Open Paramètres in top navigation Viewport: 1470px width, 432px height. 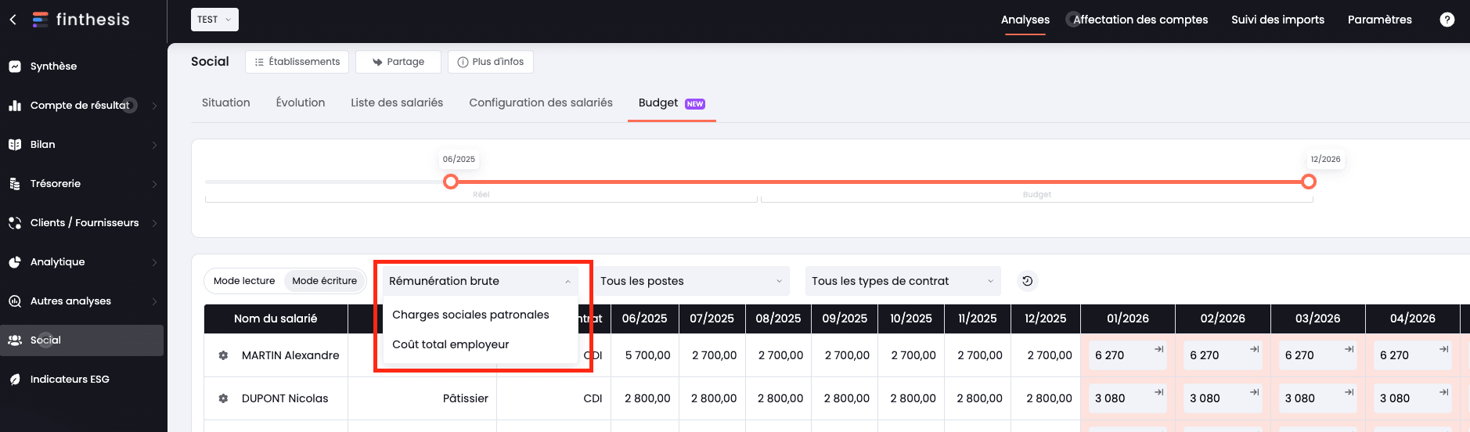point(1380,20)
